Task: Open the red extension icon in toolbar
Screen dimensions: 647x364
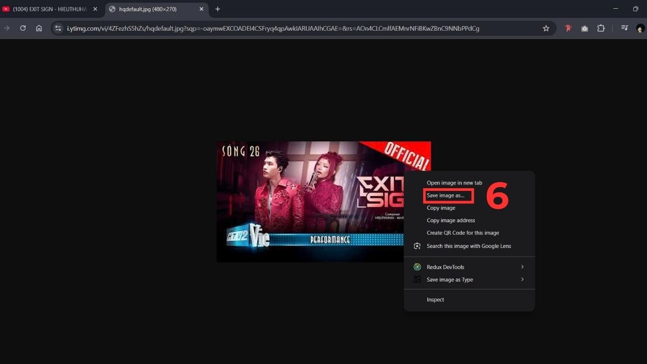Action: tap(568, 28)
